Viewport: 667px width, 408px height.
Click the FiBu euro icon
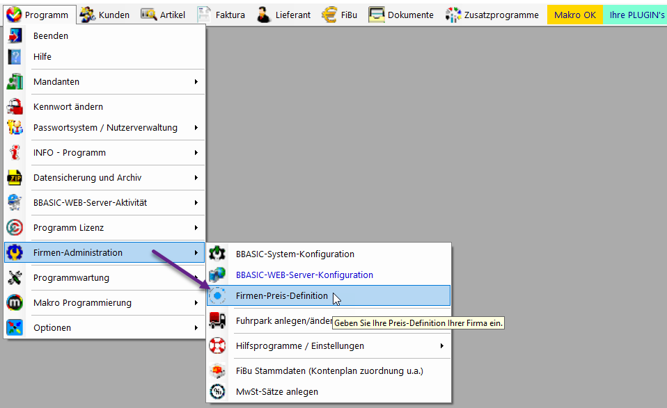pos(329,15)
